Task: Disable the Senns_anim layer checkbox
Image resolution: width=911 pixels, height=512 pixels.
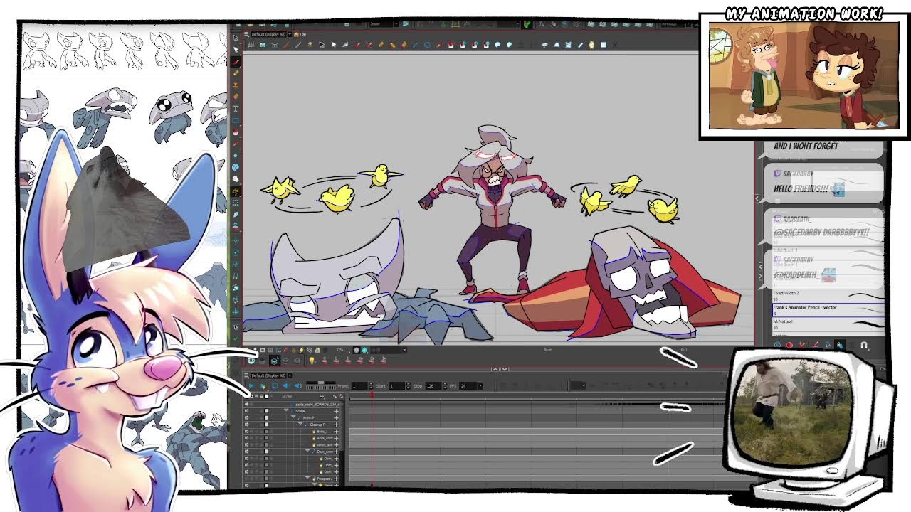Action: click(x=246, y=445)
